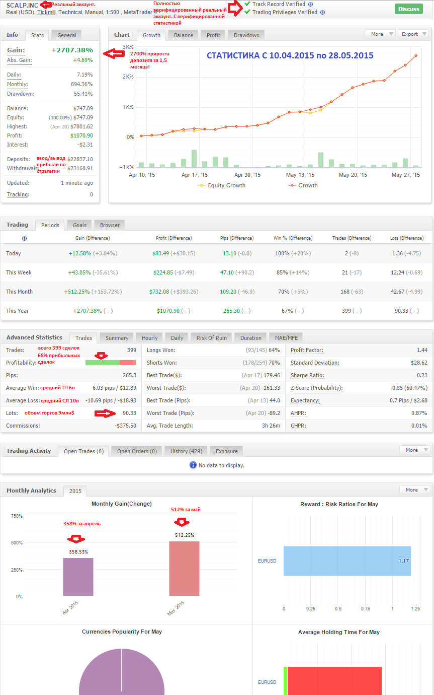434x695 pixels.
Task: Select the Profit chart tab
Action: (213, 35)
